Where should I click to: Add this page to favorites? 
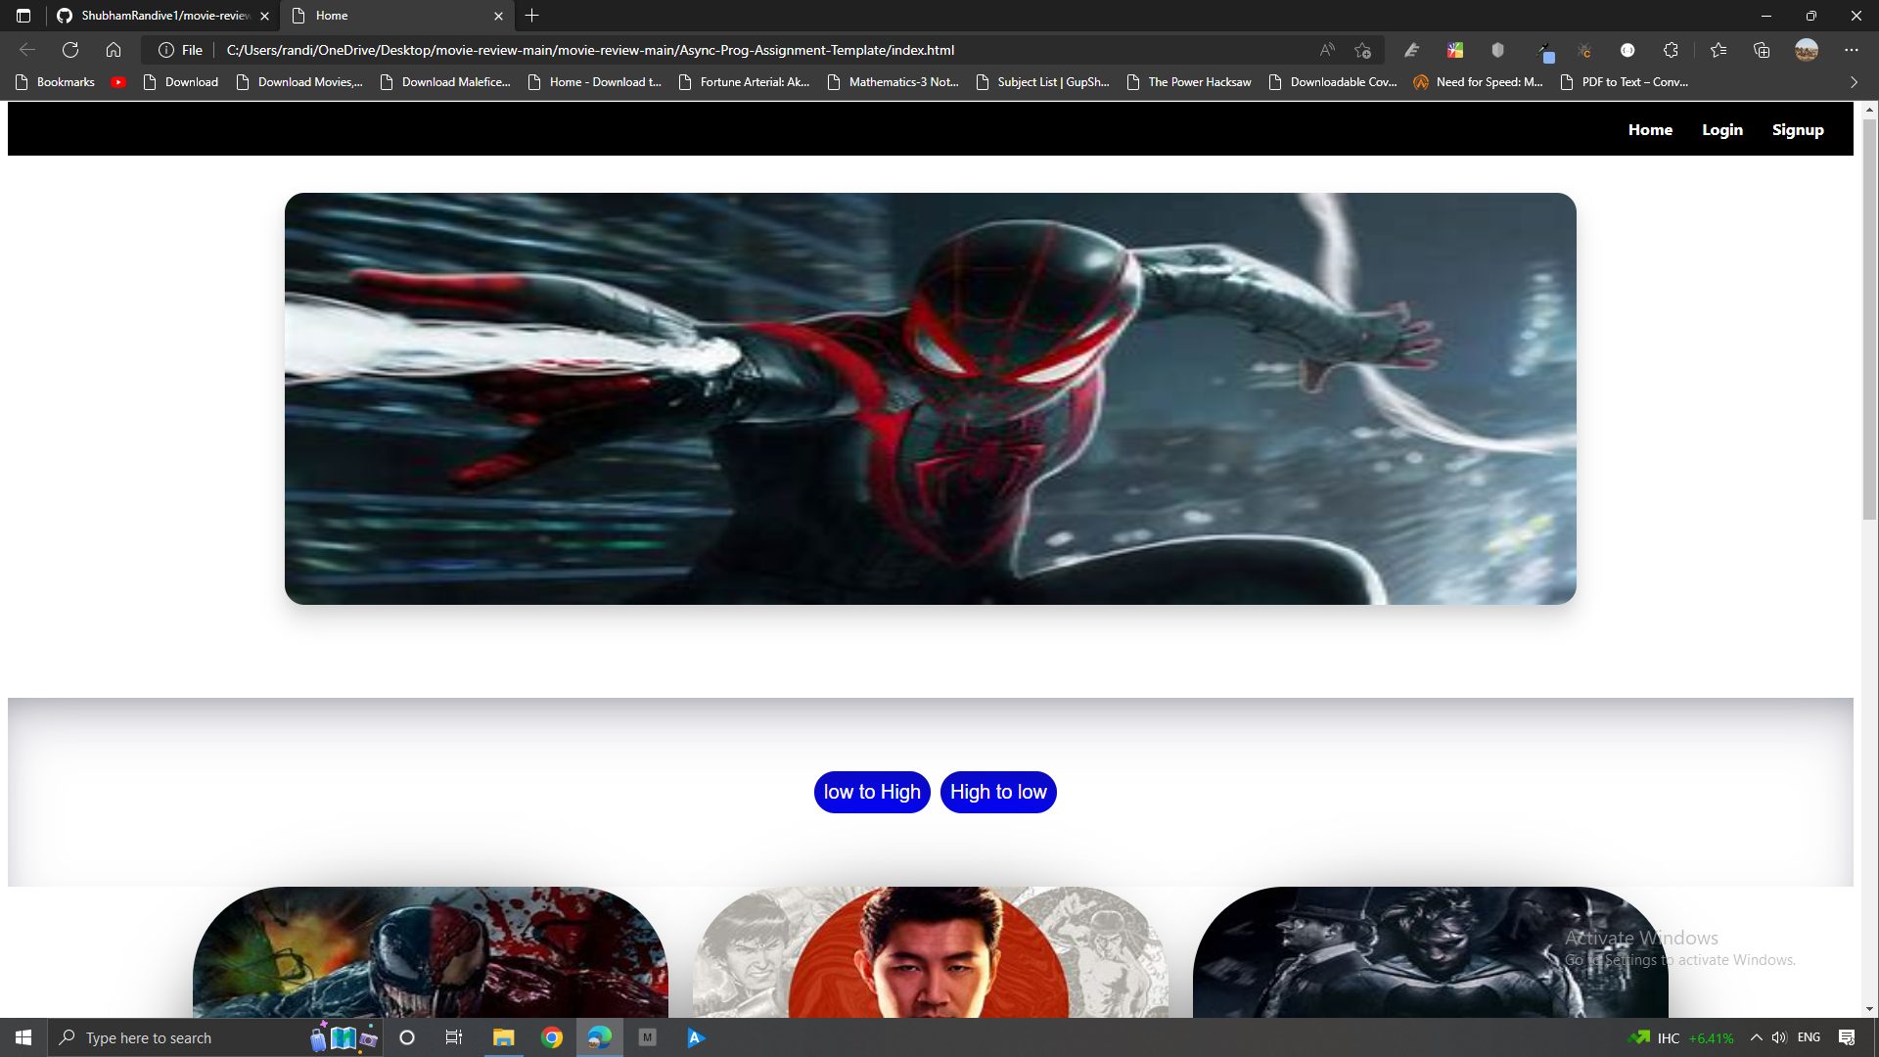[1361, 50]
